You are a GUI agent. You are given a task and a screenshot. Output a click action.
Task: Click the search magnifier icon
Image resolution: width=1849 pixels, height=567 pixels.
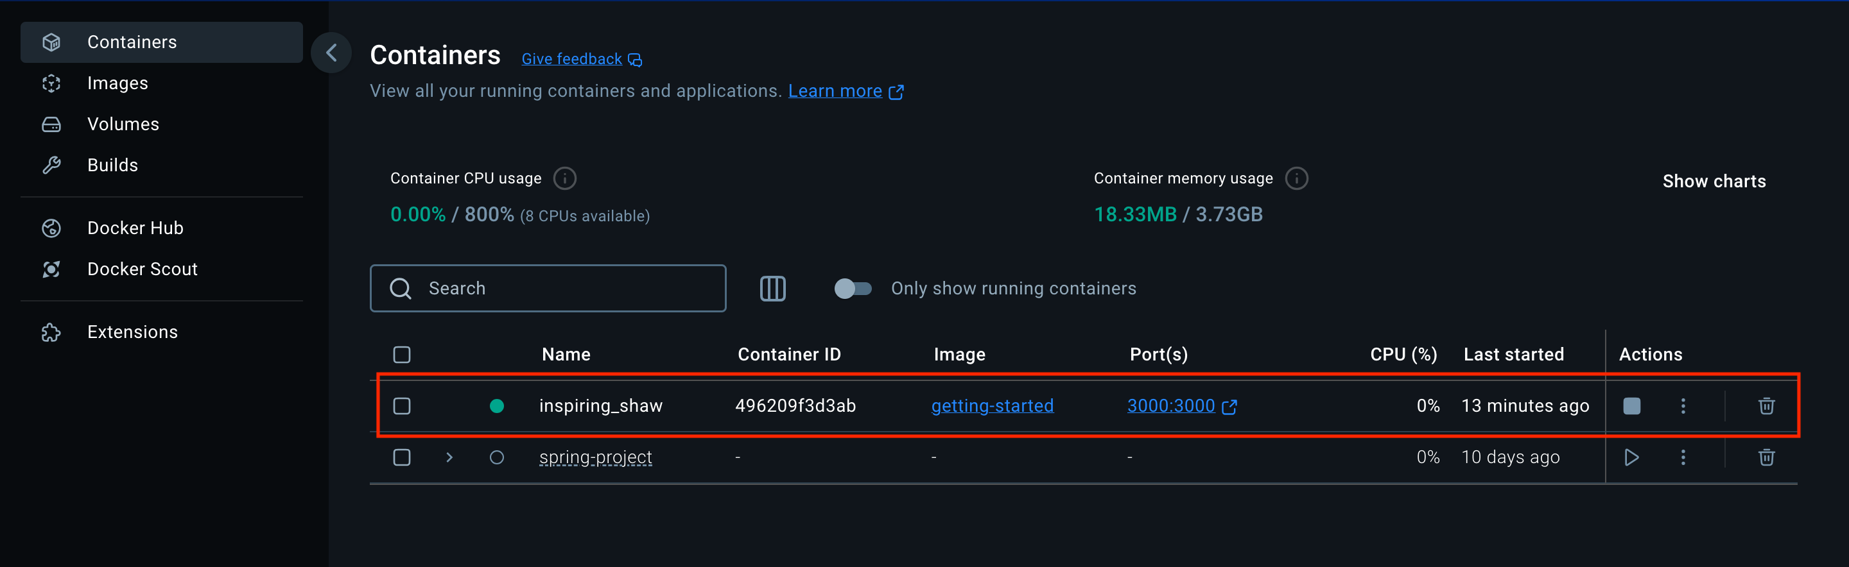pos(401,289)
